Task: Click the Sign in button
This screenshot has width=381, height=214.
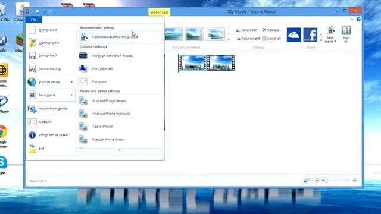Action: pos(346,34)
